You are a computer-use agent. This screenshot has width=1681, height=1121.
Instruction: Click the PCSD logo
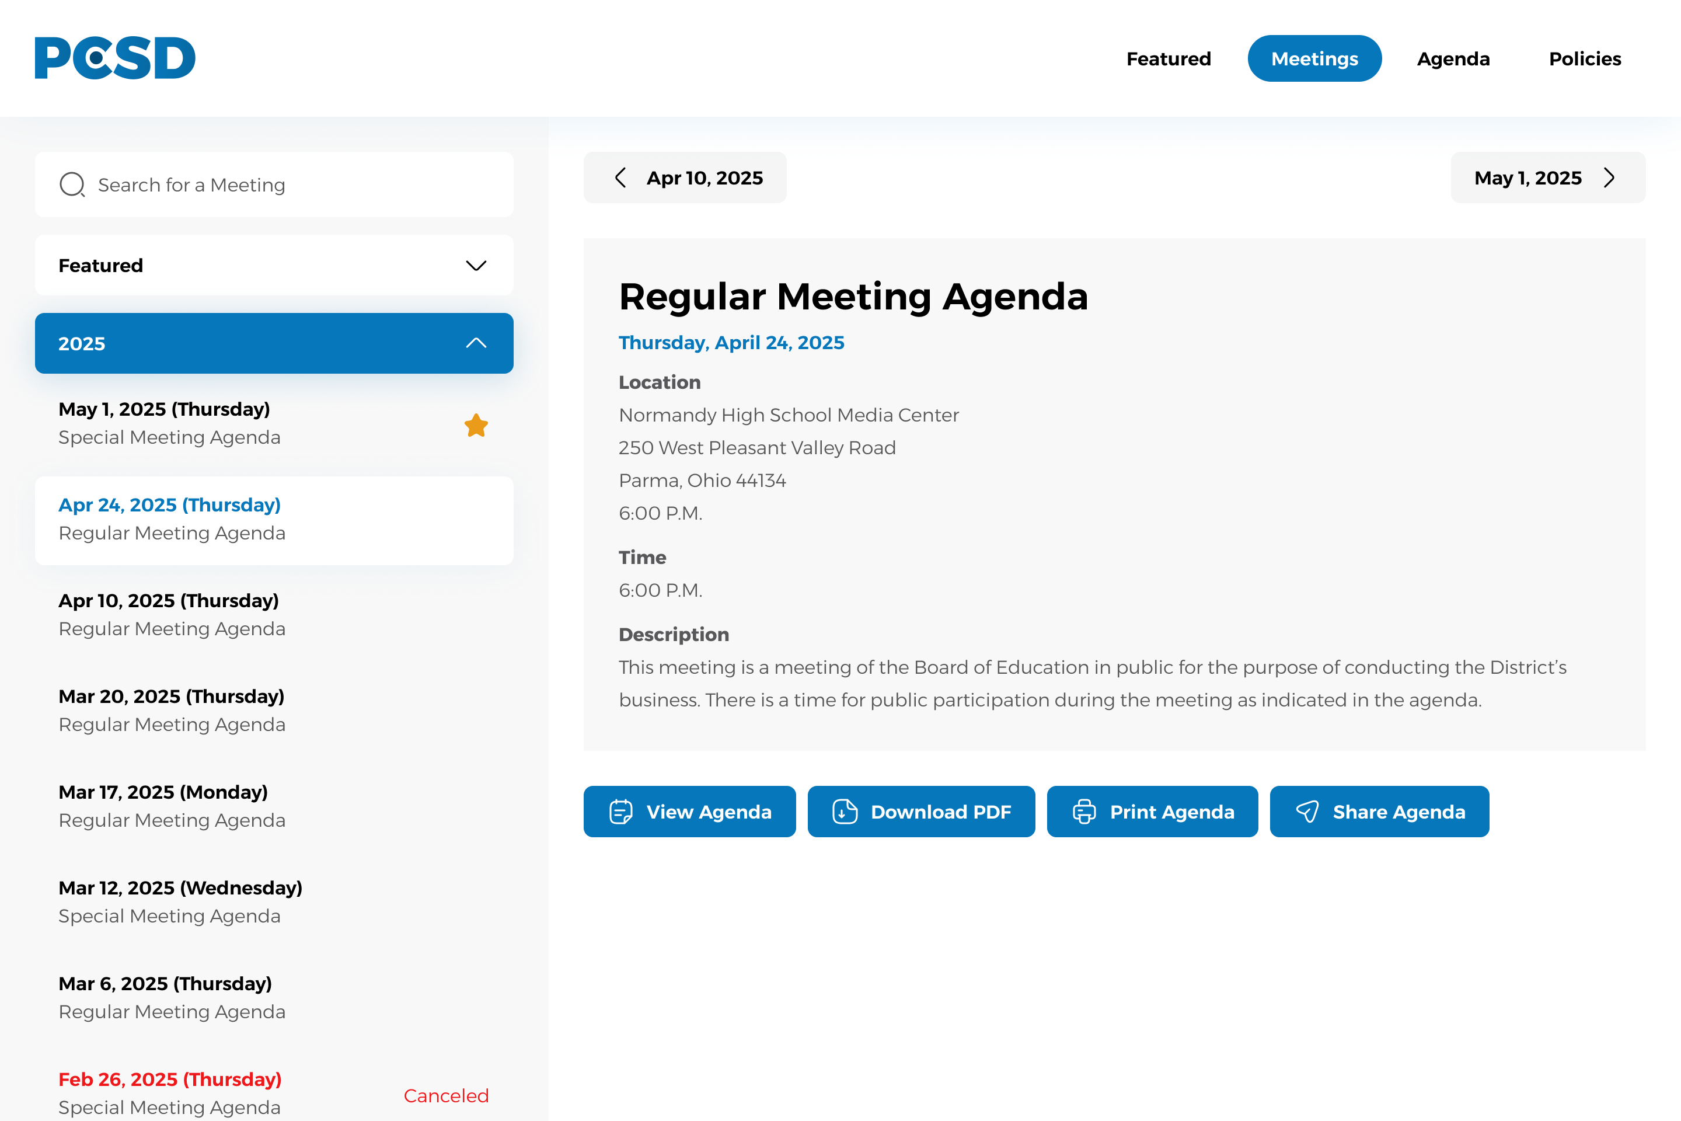click(x=114, y=58)
